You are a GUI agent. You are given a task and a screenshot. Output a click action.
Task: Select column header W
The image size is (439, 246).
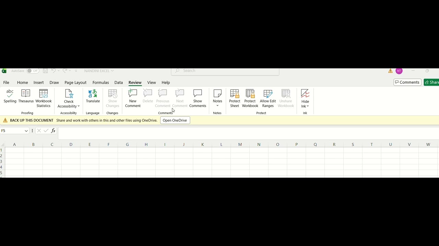[428, 145]
